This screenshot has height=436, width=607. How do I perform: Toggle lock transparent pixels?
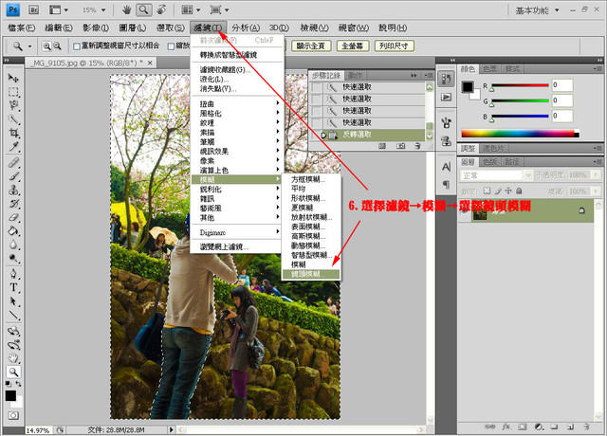pos(487,191)
